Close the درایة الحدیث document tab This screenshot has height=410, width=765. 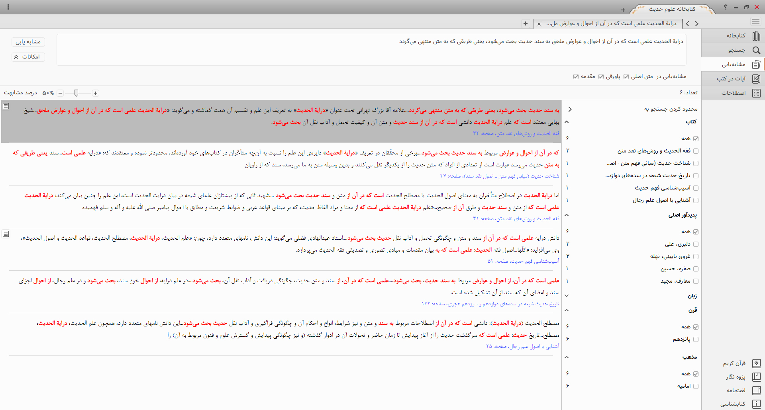[539, 24]
